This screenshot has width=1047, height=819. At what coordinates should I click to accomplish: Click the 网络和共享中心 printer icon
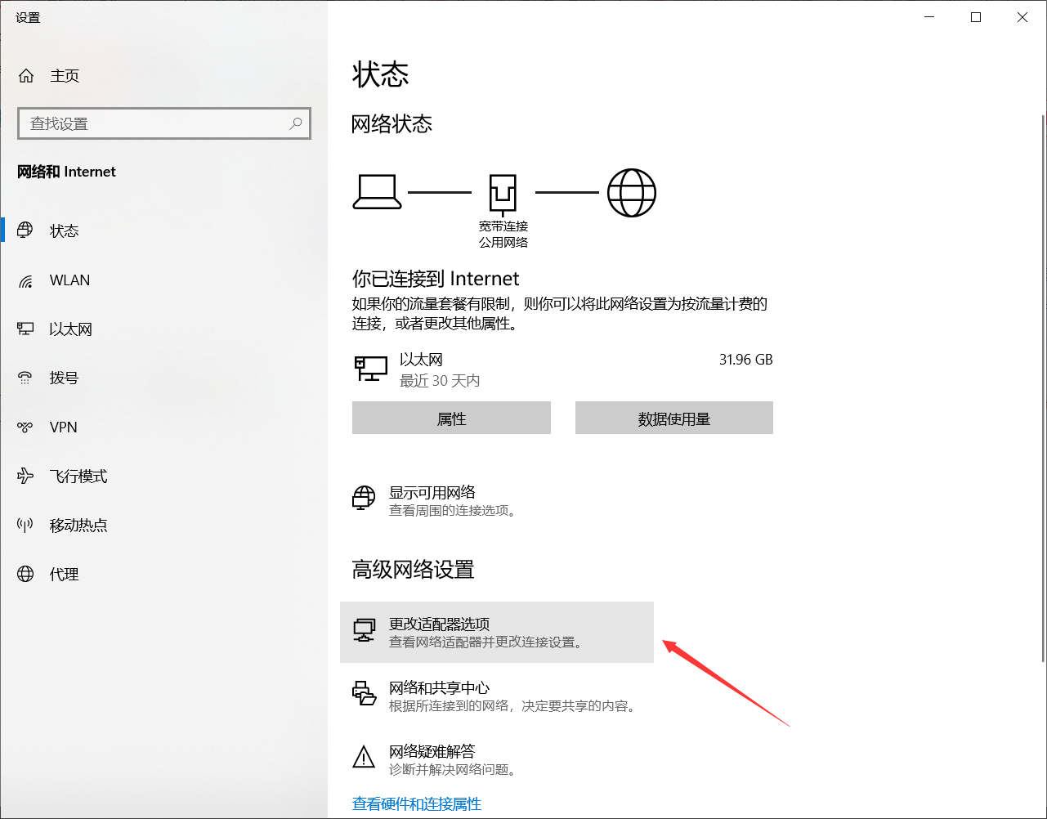364,694
